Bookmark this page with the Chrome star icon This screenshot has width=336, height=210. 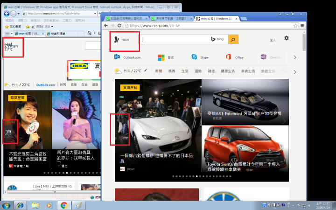(295, 26)
